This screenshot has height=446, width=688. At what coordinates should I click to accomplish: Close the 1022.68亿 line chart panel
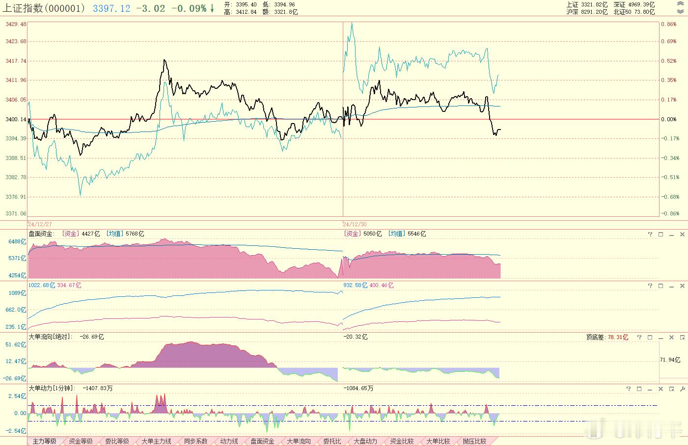click(682, 286)
